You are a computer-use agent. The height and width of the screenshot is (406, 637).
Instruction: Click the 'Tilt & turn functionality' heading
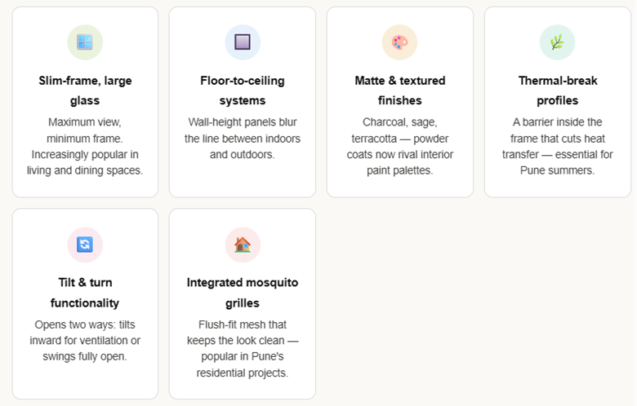85,293
